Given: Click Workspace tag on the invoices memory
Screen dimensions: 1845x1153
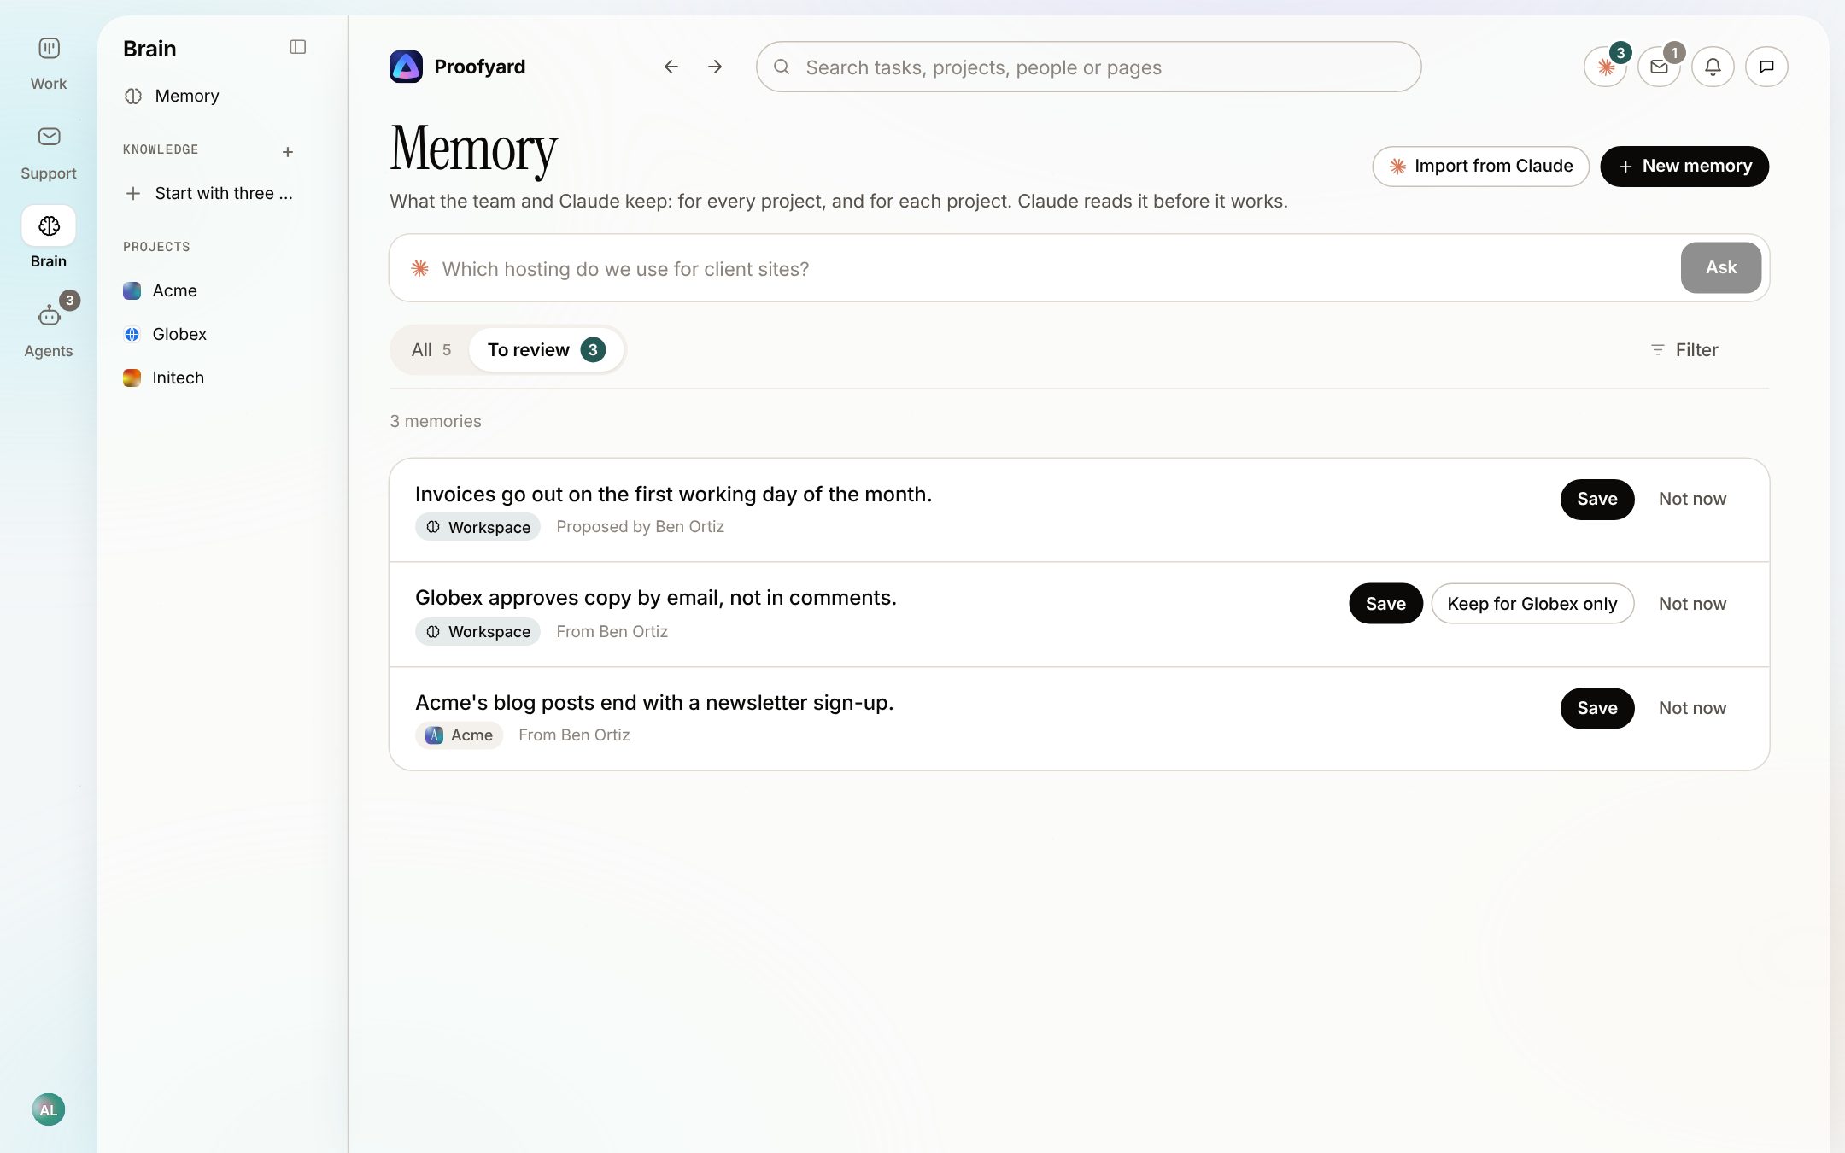Looking at the screenshot, I should (477, 527).
